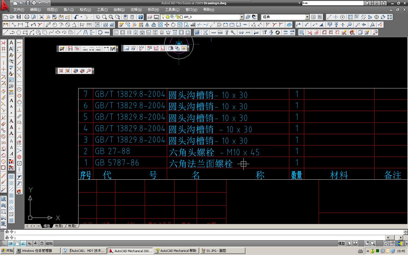Click the Calculator icon in the standard toolbar
Image resolution: width=408 pixels, height=255 pixels.
click(132, 17)
